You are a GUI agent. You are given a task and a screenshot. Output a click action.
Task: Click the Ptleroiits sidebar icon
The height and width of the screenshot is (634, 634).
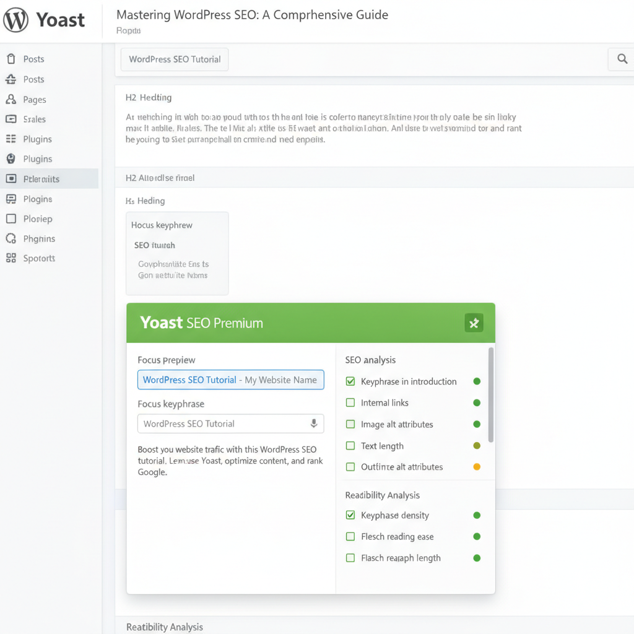click(x=11, y=178)
